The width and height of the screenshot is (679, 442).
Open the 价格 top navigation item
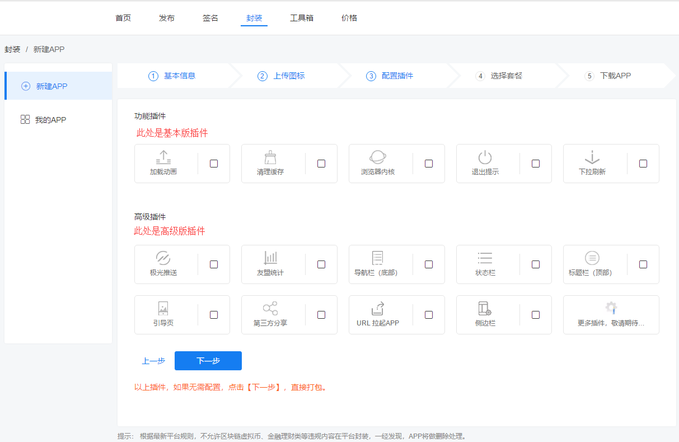349,18
